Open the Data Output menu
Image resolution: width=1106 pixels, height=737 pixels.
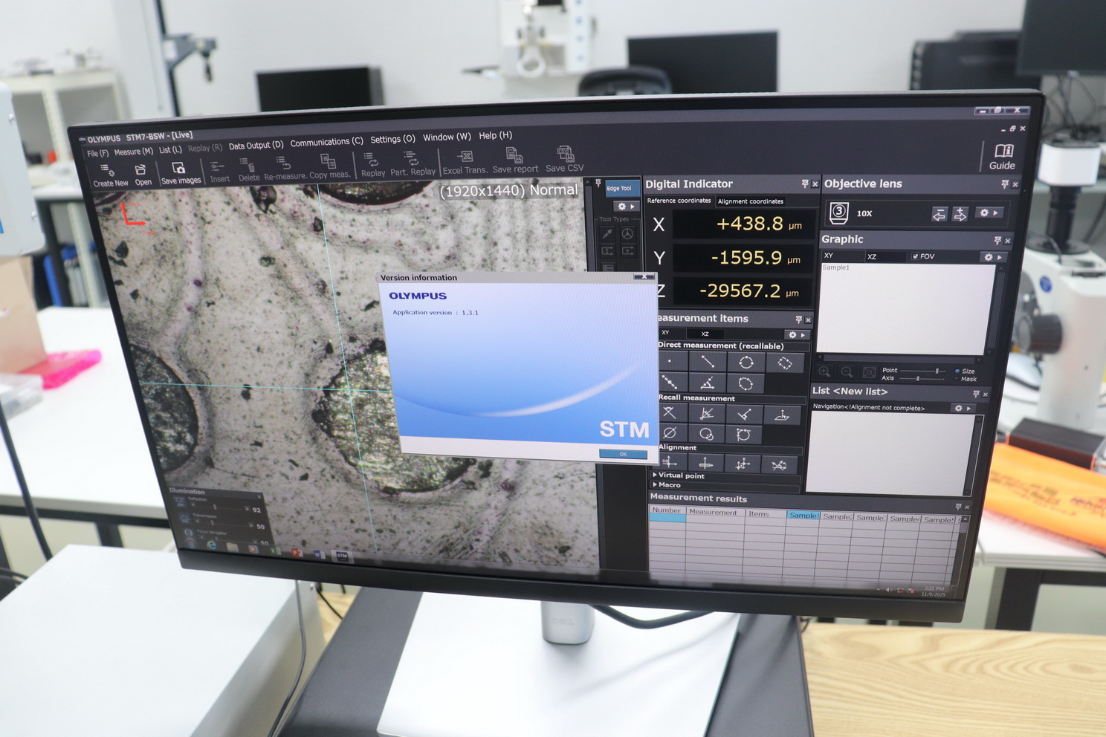[256, 146]
